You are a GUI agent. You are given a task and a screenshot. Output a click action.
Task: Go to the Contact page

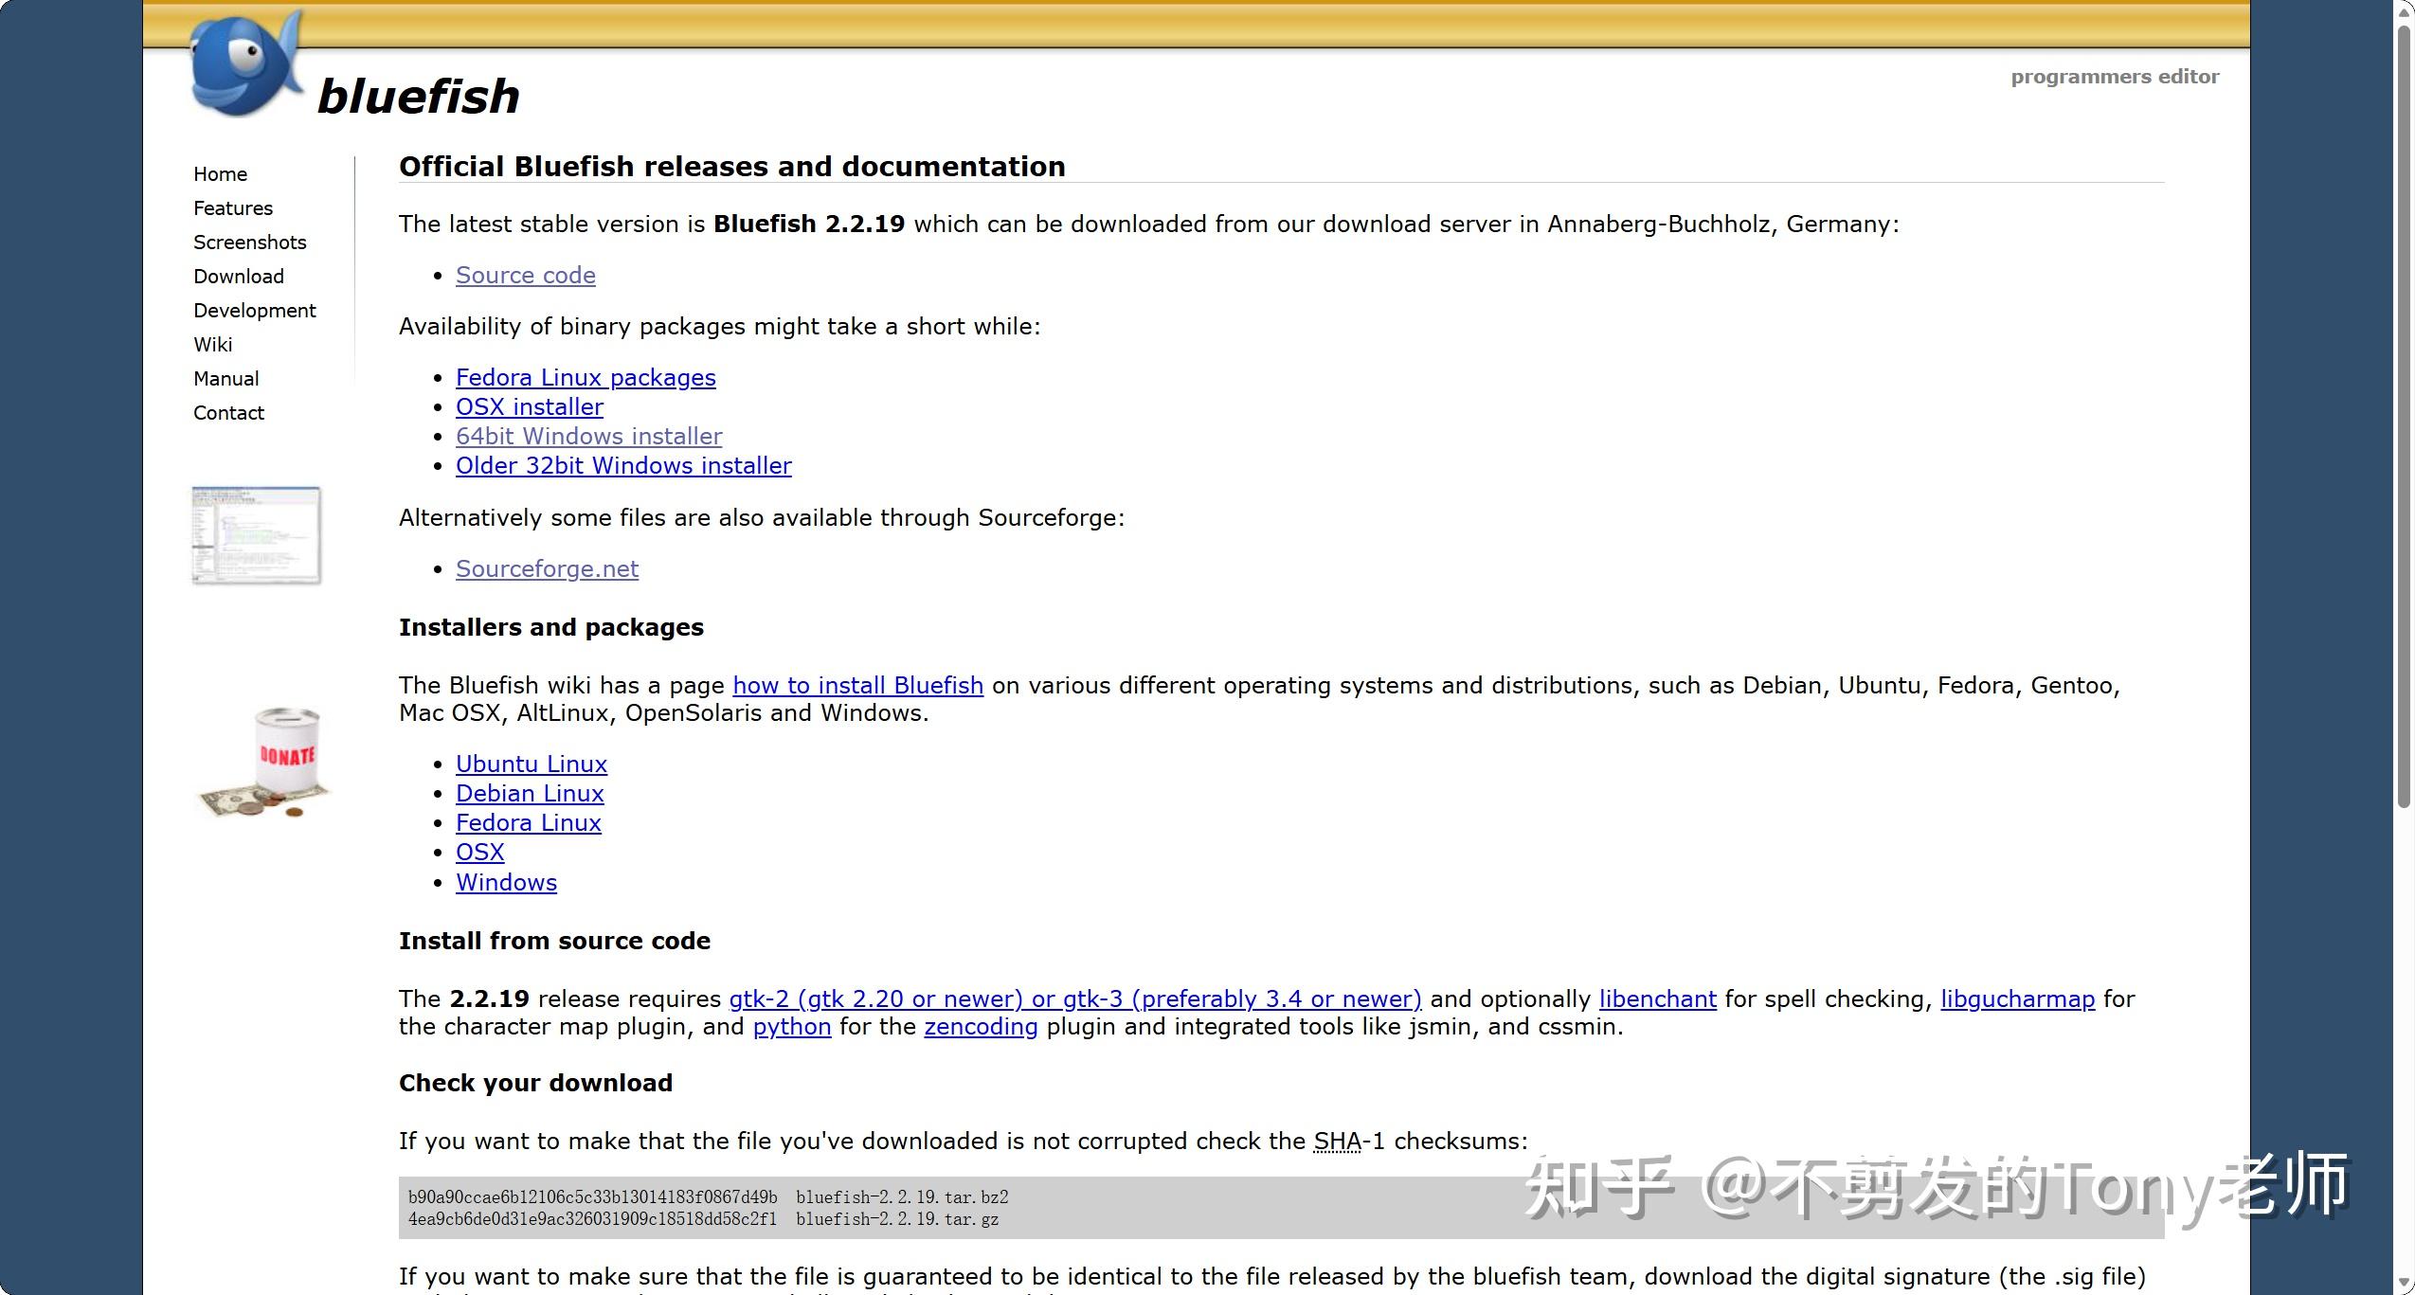[x=229, y=413]
